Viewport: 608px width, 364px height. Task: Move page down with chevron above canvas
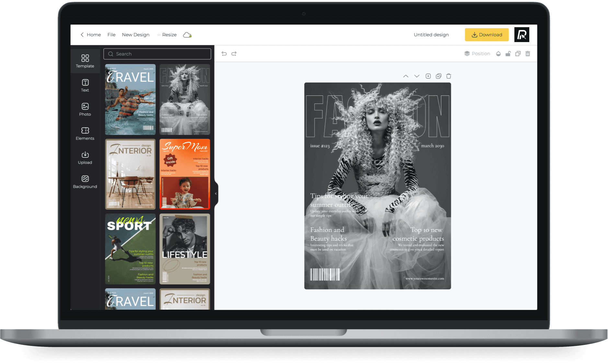click(x=417, y=76)
